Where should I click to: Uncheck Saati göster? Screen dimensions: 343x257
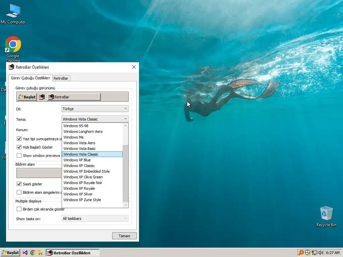tap(19, 184)
